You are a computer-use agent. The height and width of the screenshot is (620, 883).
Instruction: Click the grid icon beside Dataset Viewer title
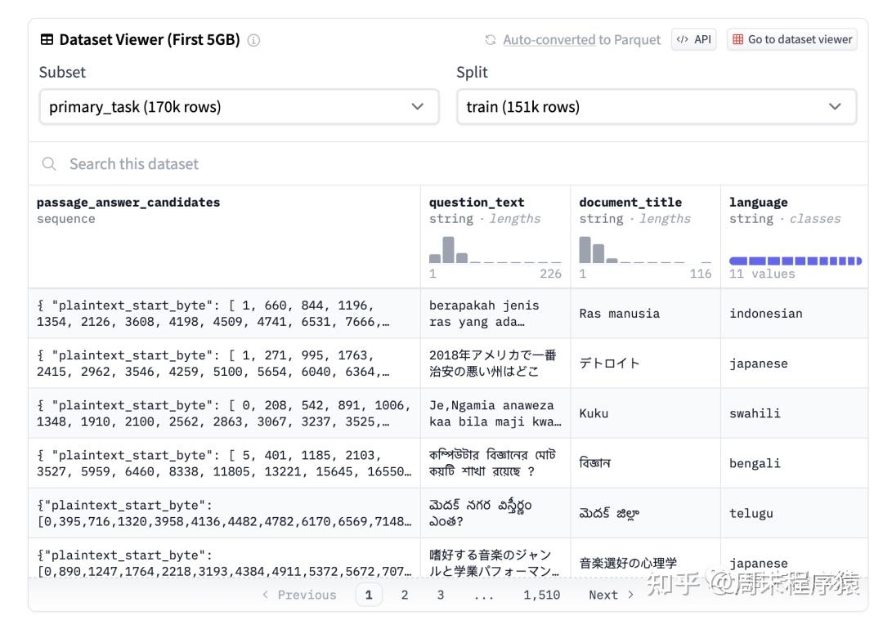(x=47, y=39)
